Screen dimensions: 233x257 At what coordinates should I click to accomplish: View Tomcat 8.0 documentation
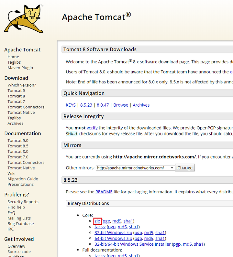18,152
